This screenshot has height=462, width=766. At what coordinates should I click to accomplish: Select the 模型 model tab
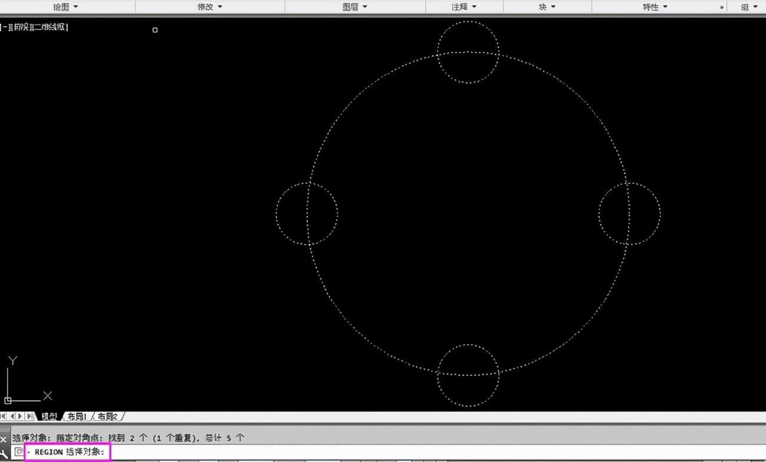50,417
